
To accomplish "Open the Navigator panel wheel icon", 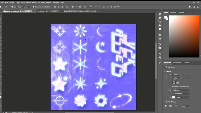I will click(160, 35).
